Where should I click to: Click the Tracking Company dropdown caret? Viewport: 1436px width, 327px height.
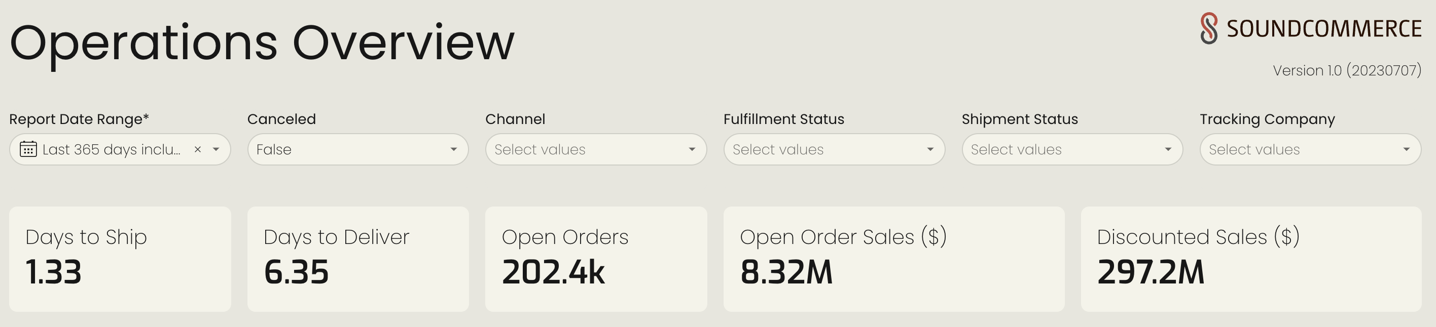pos(1406,149)
